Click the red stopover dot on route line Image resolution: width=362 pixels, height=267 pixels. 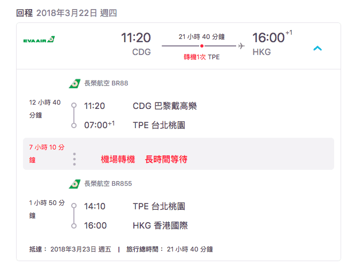[x=202, y=46]
